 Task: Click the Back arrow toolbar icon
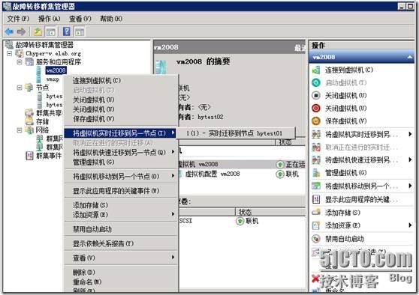9,31
